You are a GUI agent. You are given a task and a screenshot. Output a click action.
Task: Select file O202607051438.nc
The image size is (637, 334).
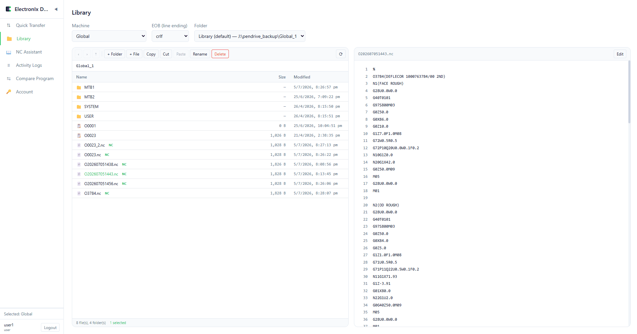coord(210,164)
